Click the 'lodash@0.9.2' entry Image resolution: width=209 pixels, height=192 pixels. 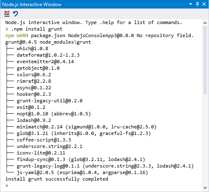click(x=34, y=120)
